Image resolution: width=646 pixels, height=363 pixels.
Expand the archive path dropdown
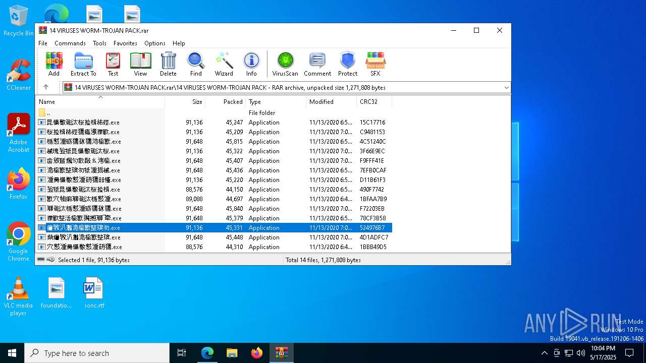click(x=506, y=88)
